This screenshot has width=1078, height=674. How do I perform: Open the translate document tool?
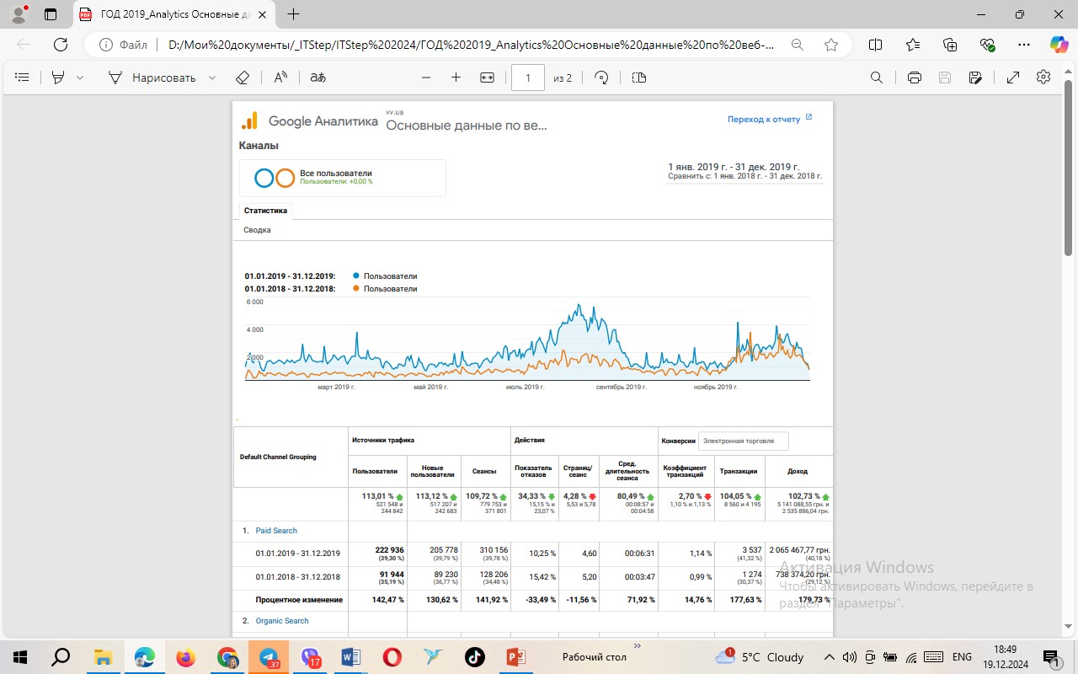click(x=318, y=78)
